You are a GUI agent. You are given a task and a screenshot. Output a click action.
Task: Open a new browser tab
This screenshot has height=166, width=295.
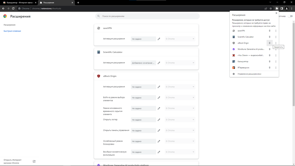[78, 3]
